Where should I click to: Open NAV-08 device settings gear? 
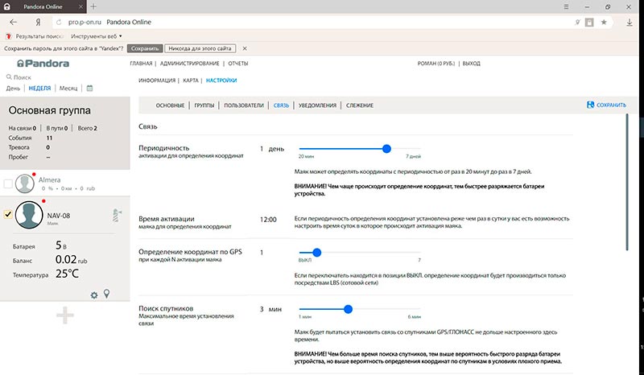point(94,295)
